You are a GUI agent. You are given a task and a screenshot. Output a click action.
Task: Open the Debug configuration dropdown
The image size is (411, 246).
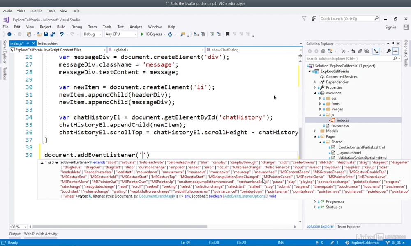click(x=92, y=34)
